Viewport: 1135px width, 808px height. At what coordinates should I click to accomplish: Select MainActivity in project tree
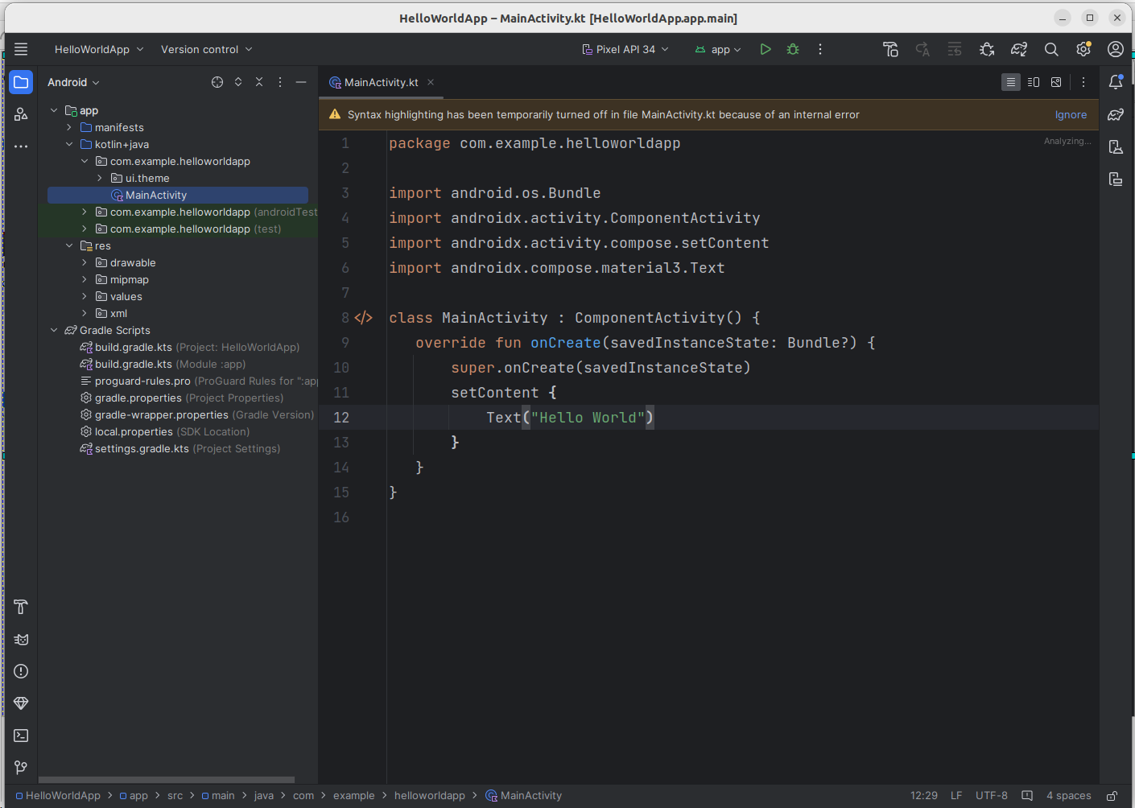[x=178, y=195]
